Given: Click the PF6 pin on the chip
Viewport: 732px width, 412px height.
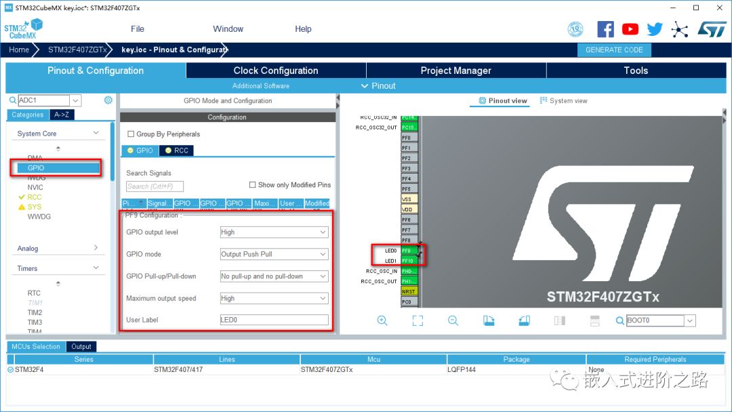Looking at the screenshot, I should (409, 220).
